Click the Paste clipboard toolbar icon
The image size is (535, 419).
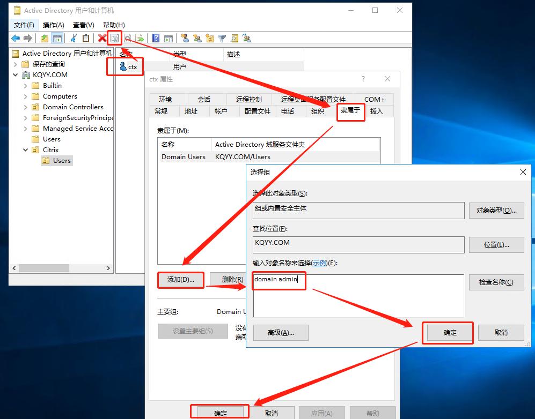click(85, 38)
